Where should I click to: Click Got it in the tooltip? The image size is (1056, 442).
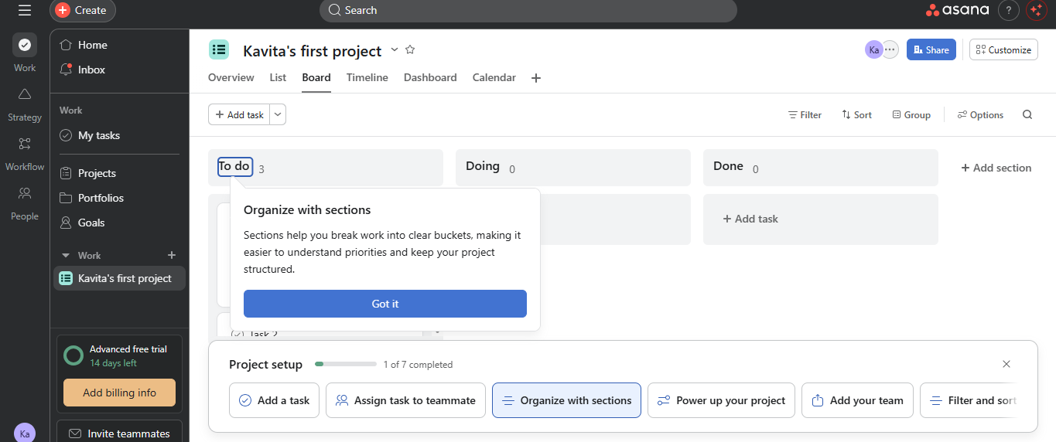tap(385, 304)
